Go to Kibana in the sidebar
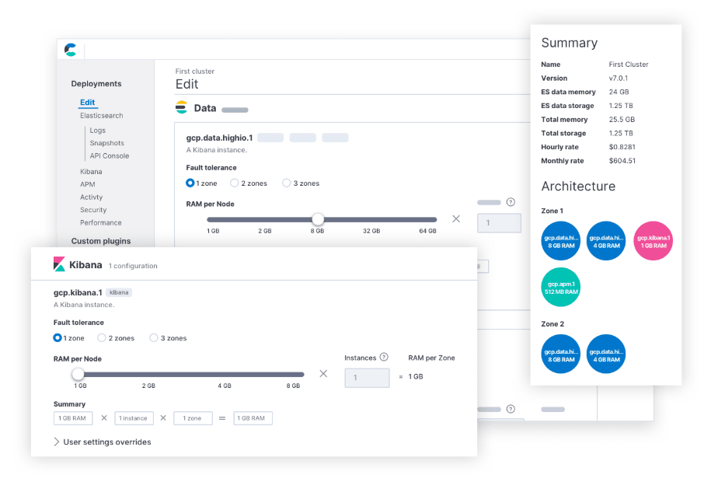Viewport: 711px width, 482px height. point(91,172)
